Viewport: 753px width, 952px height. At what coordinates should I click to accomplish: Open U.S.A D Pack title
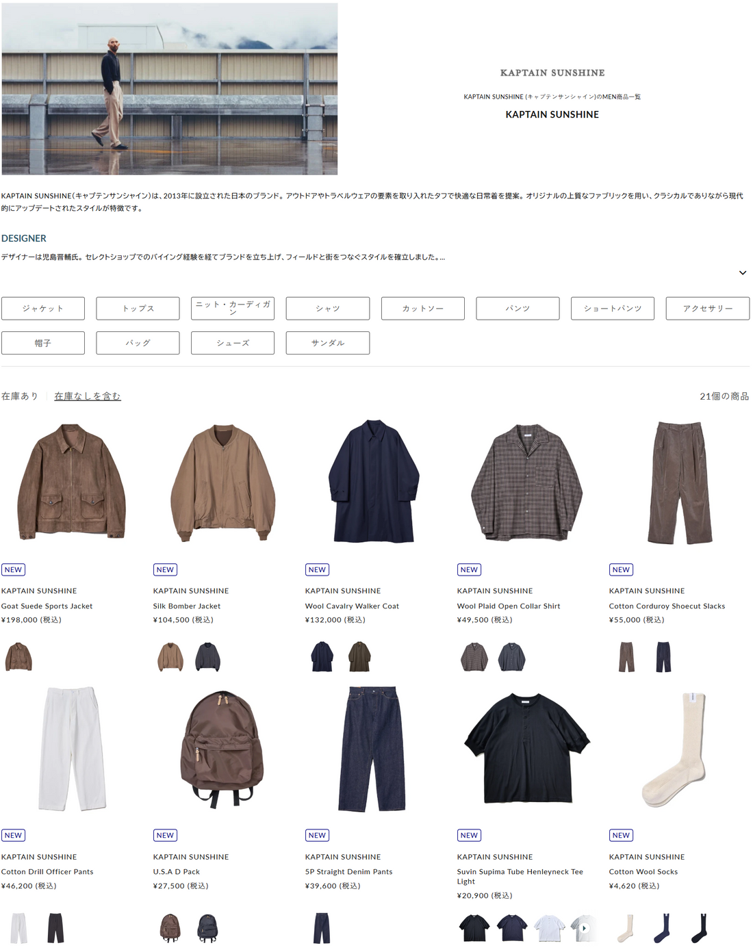coord(177,872)
